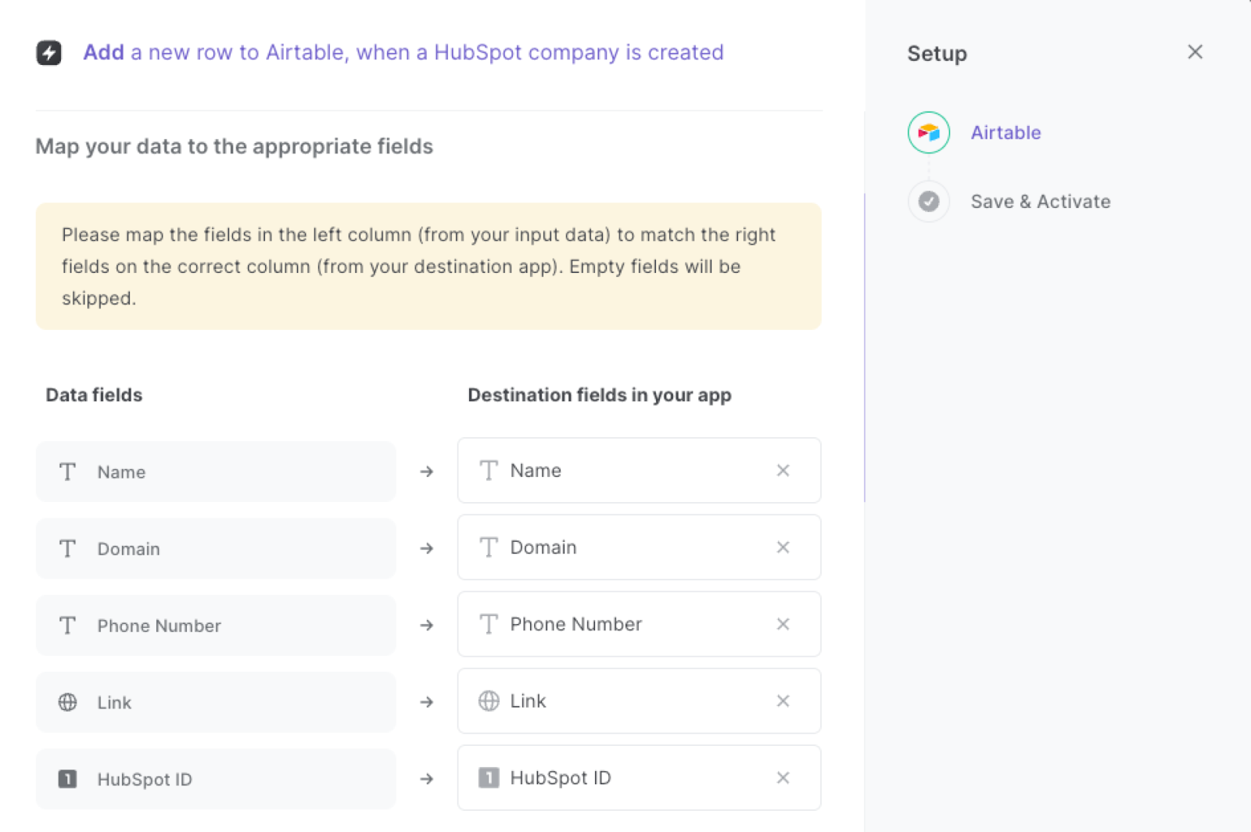Click text icon in destination Phone Number field

click(x=489, y=624)
